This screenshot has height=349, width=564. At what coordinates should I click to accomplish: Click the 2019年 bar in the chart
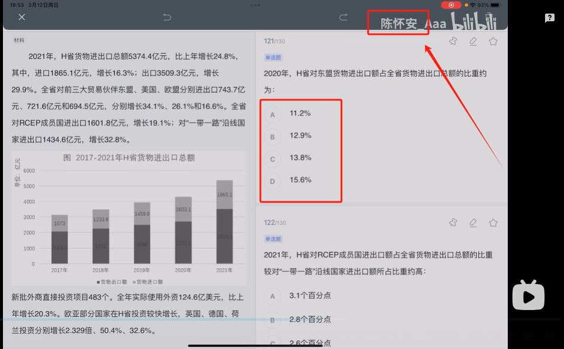click(x=142, y=233)
